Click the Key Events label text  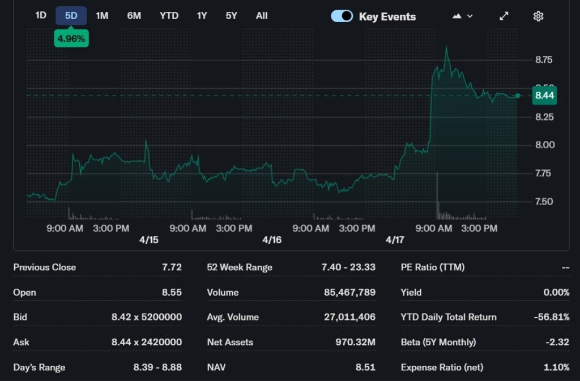click(387, 17)
